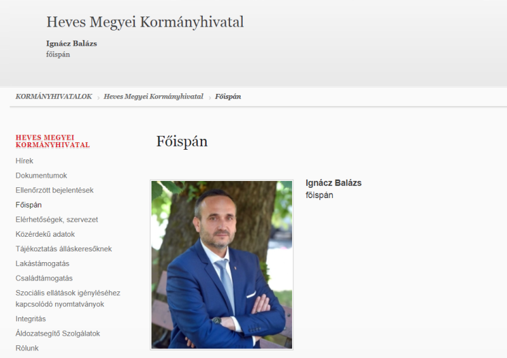Open Áldozatsegítő Szolgálatok link
The height and width of the screenshot is (358, 507).
click(58, 333)
